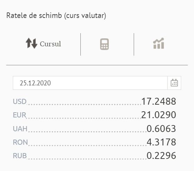The width and height of the screenshot is (194, 171).
Task: Select the UAH currency label
Action: 20,129
